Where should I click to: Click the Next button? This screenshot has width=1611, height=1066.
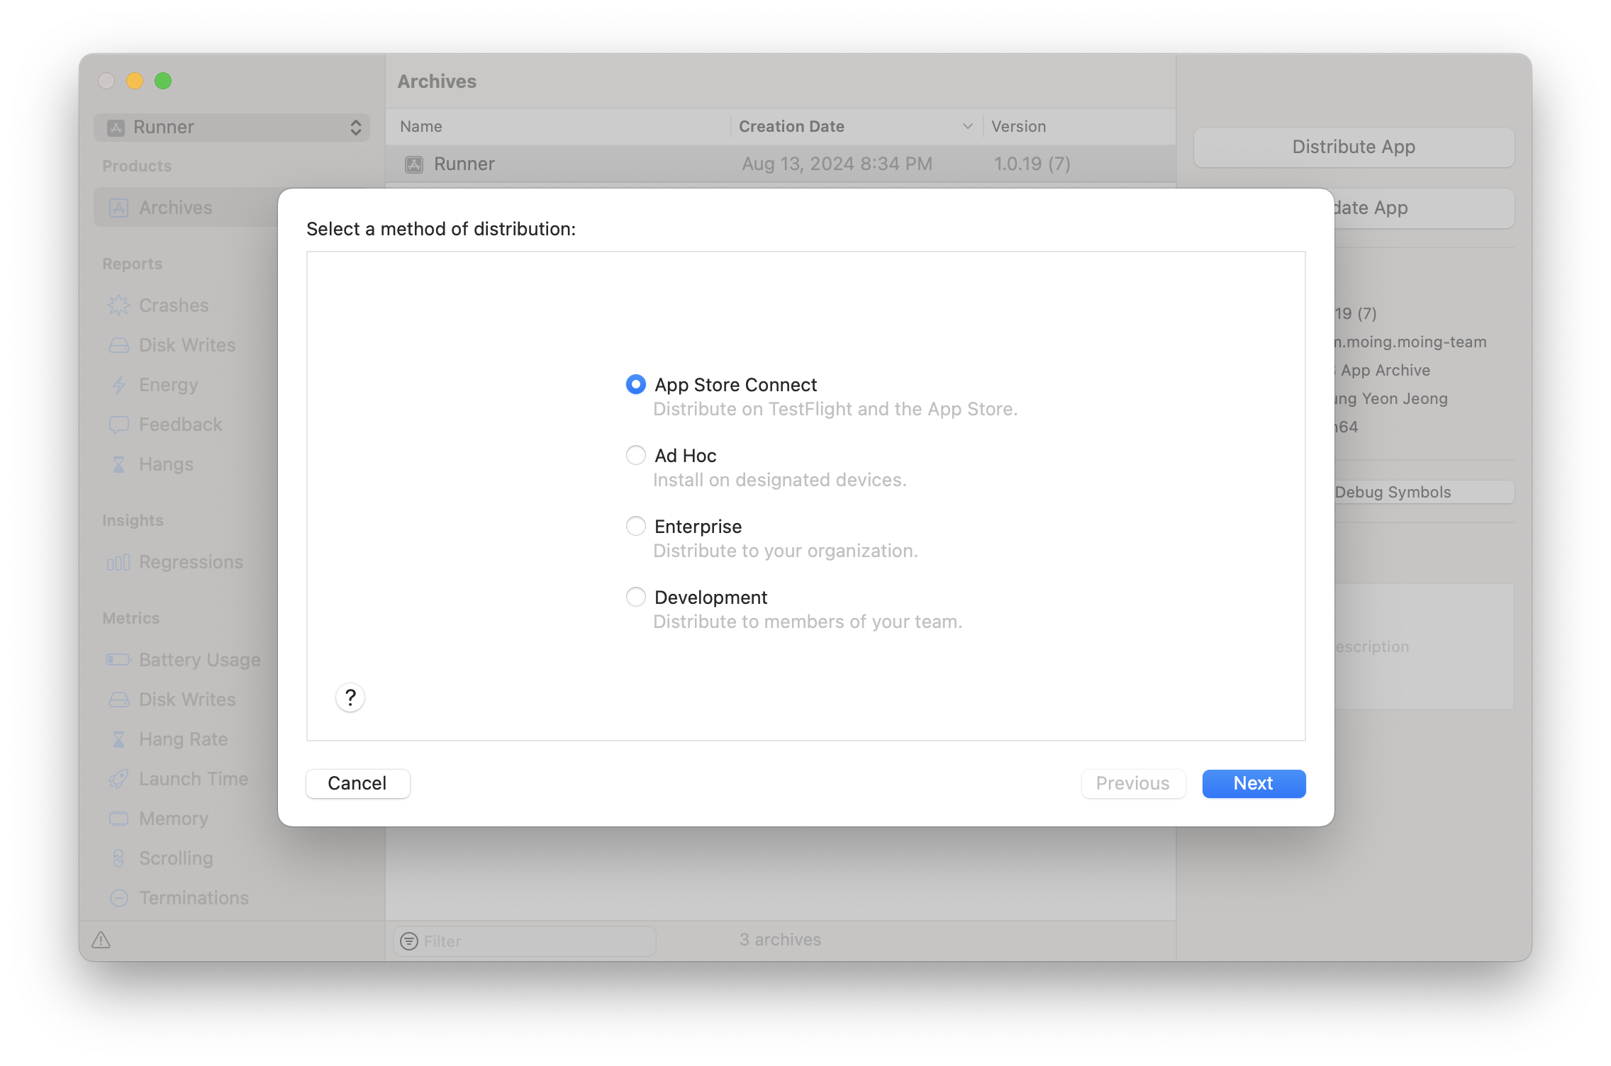coord(1254,783)
